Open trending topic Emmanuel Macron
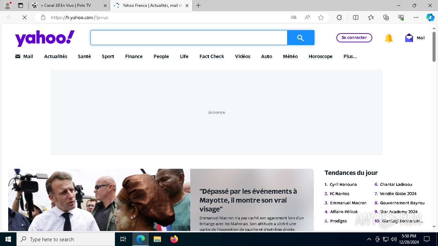 point(348,203)
